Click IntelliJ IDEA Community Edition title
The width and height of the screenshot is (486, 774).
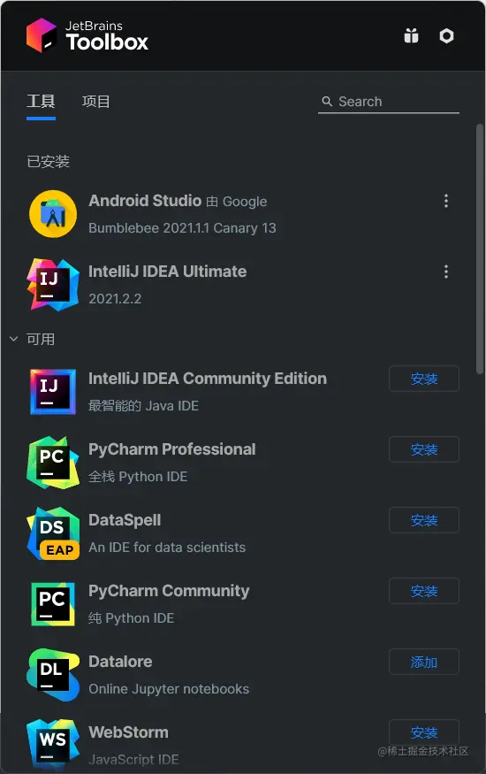click(x=208, y=378)
